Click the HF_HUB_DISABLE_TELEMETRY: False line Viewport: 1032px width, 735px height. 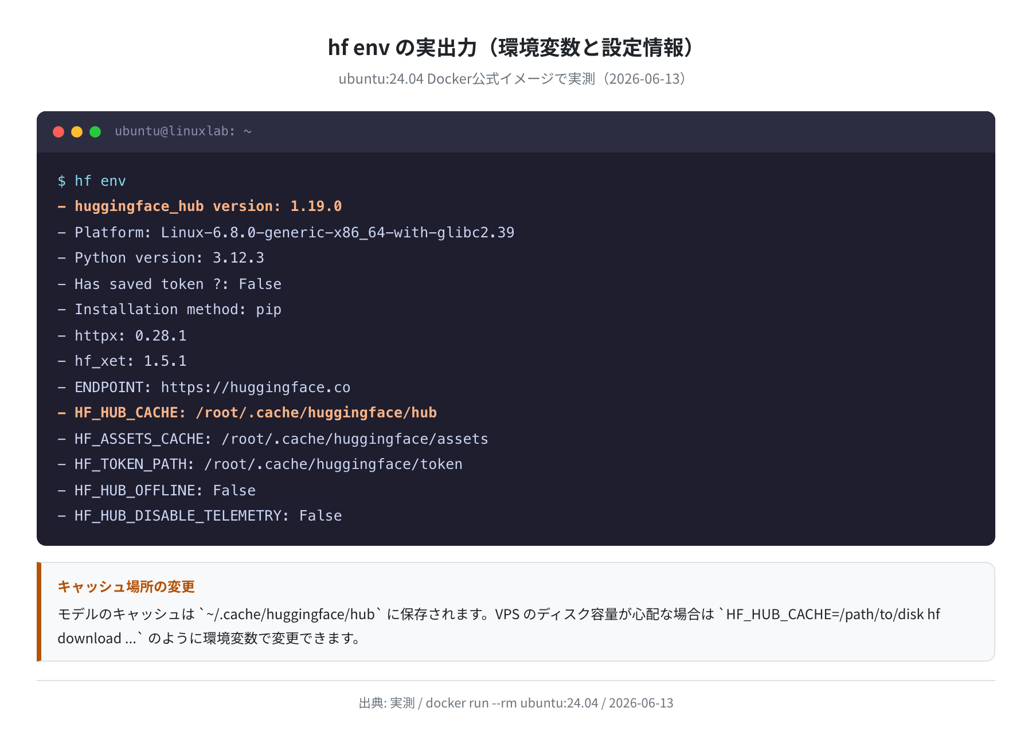[200, 516]
